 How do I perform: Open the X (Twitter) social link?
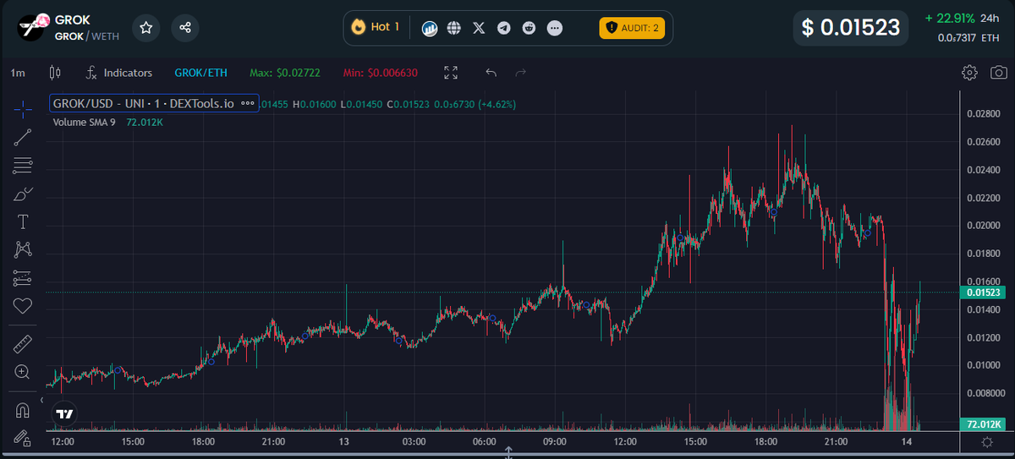pos(479,28)
